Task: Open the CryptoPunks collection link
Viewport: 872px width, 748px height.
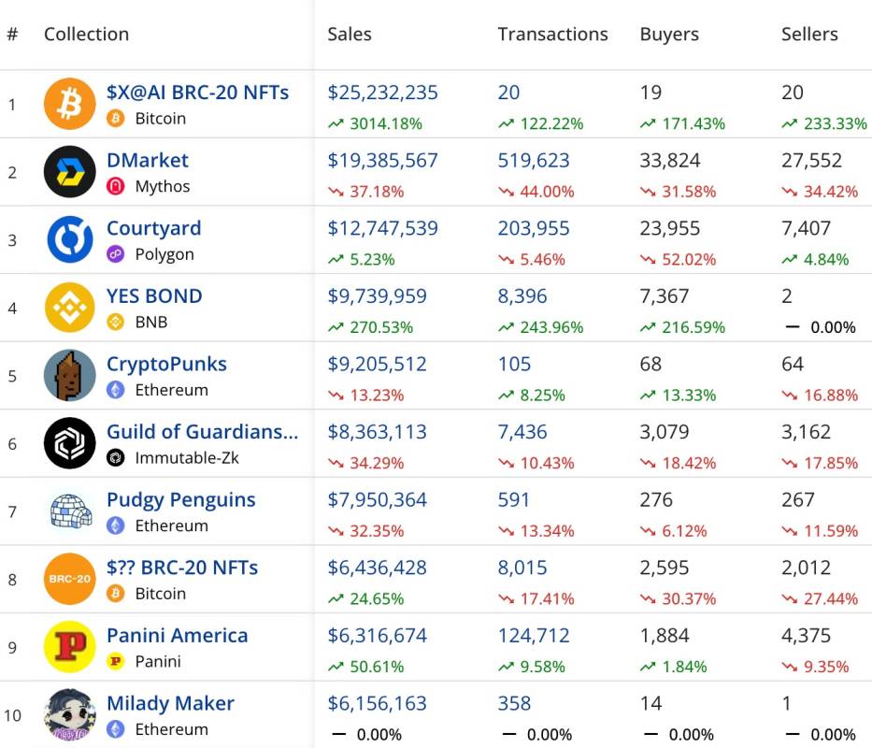Action: pyautogui.click(x=166, y=364)
